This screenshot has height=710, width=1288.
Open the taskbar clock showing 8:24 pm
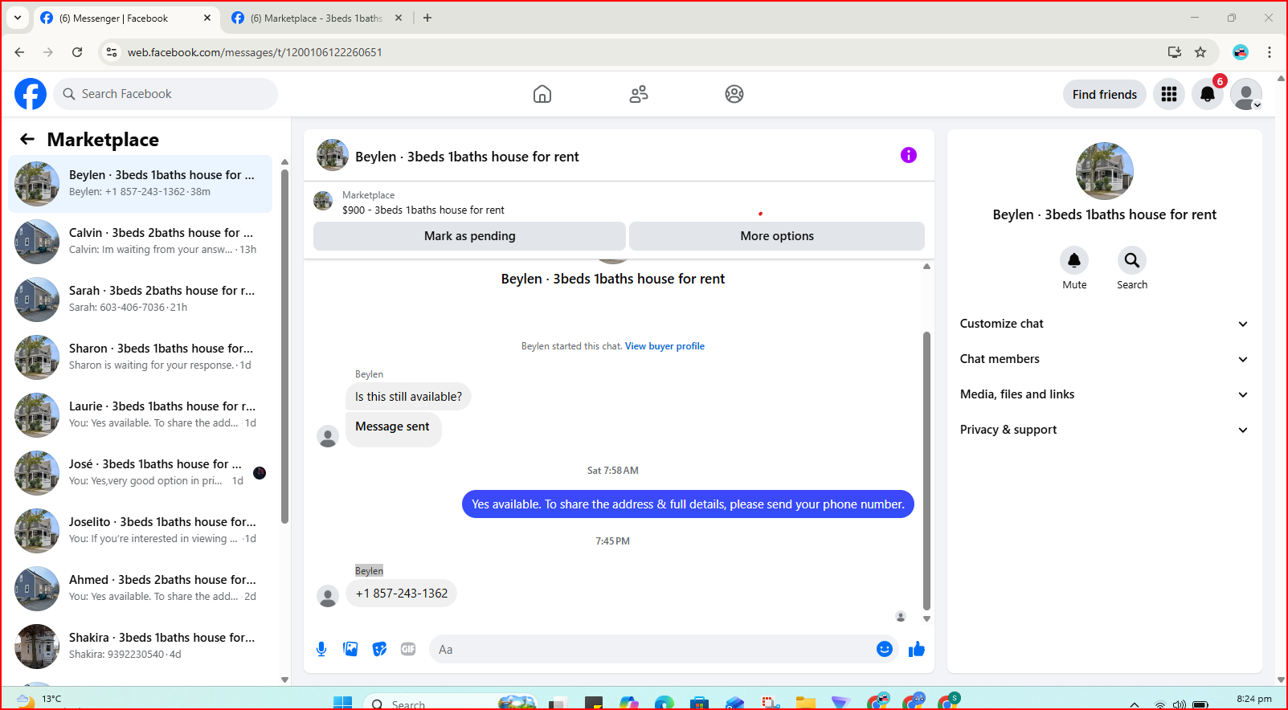(1253, 700)
